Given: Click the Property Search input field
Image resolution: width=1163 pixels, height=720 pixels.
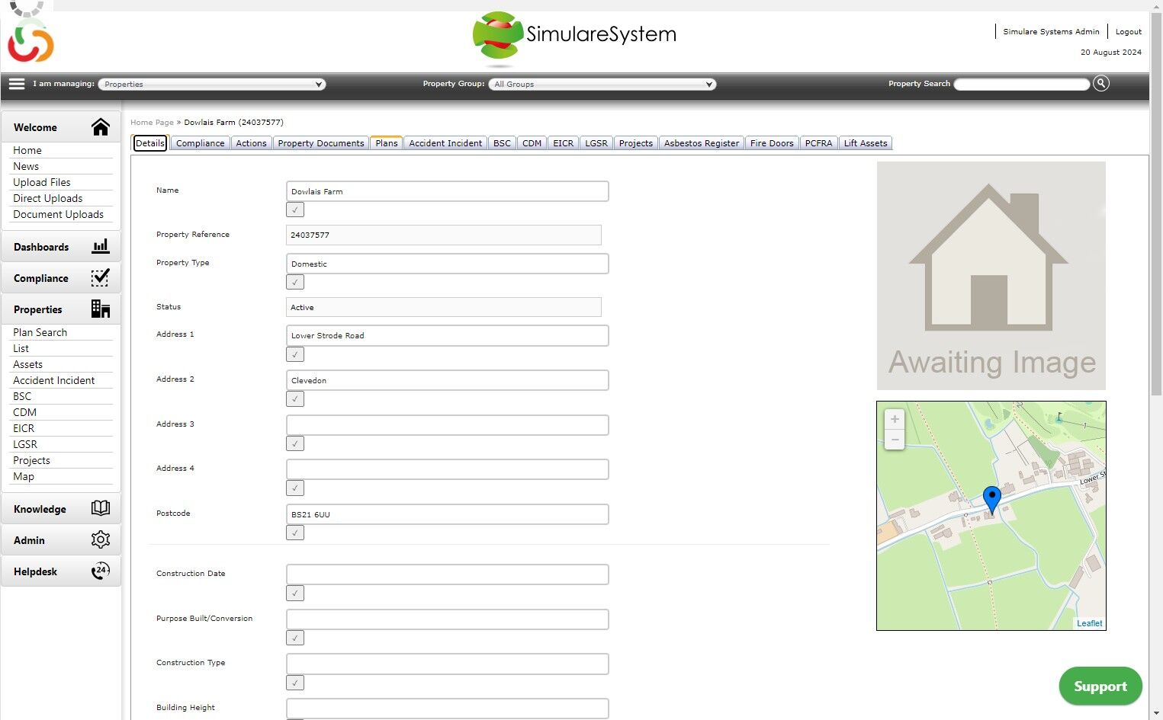Looking at the screenshot, I should [x=1022, y=84].
